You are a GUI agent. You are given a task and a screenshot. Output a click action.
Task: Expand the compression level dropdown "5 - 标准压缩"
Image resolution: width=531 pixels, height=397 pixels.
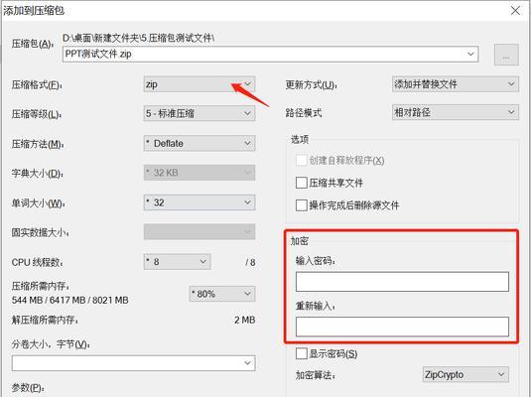coord(199,113)
